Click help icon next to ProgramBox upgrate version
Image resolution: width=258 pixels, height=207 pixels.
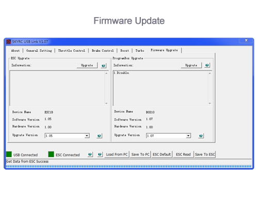click(201, 136)
